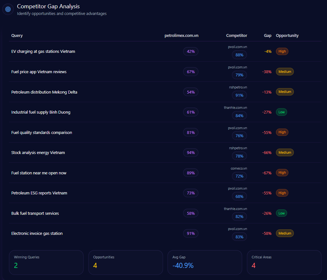Click the -67% gap value

pyautogui.click(x=267, y=173)
